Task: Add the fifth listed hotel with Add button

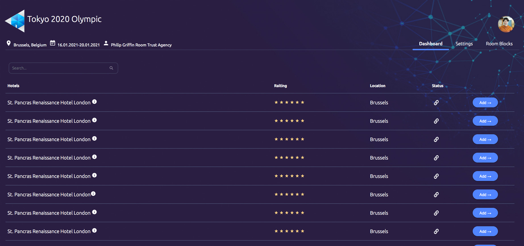Action: [485, 176]
